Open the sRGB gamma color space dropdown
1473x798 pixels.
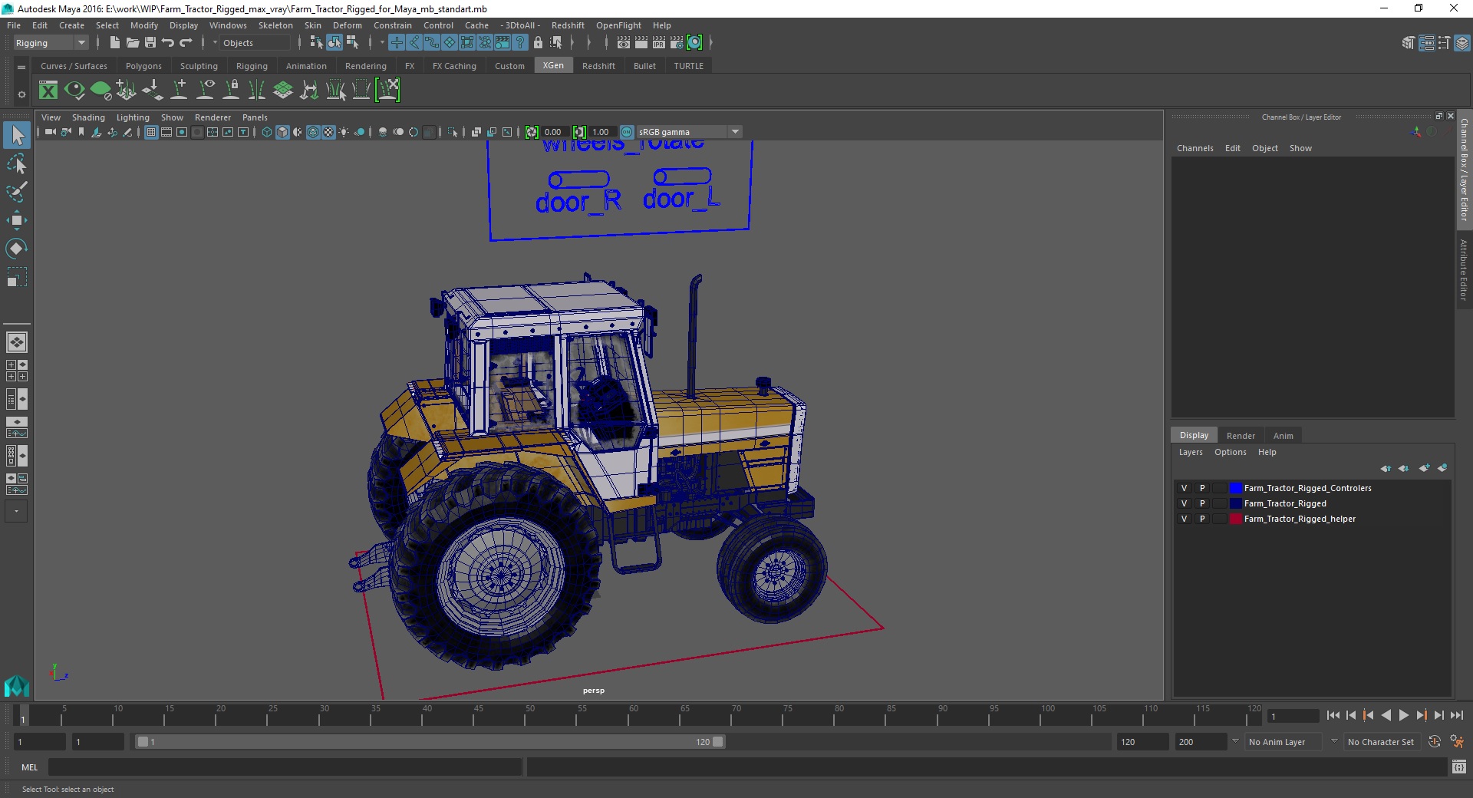[x=688, y=132]
